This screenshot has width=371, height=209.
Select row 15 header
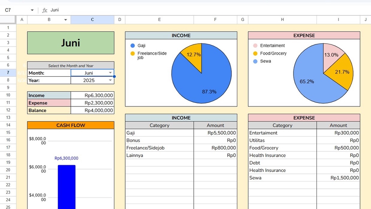click(x=8, y=132)
